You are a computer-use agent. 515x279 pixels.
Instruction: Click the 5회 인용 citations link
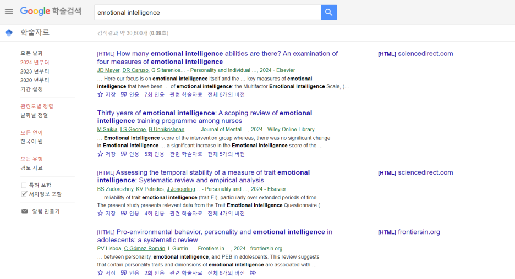coord(155,154)
